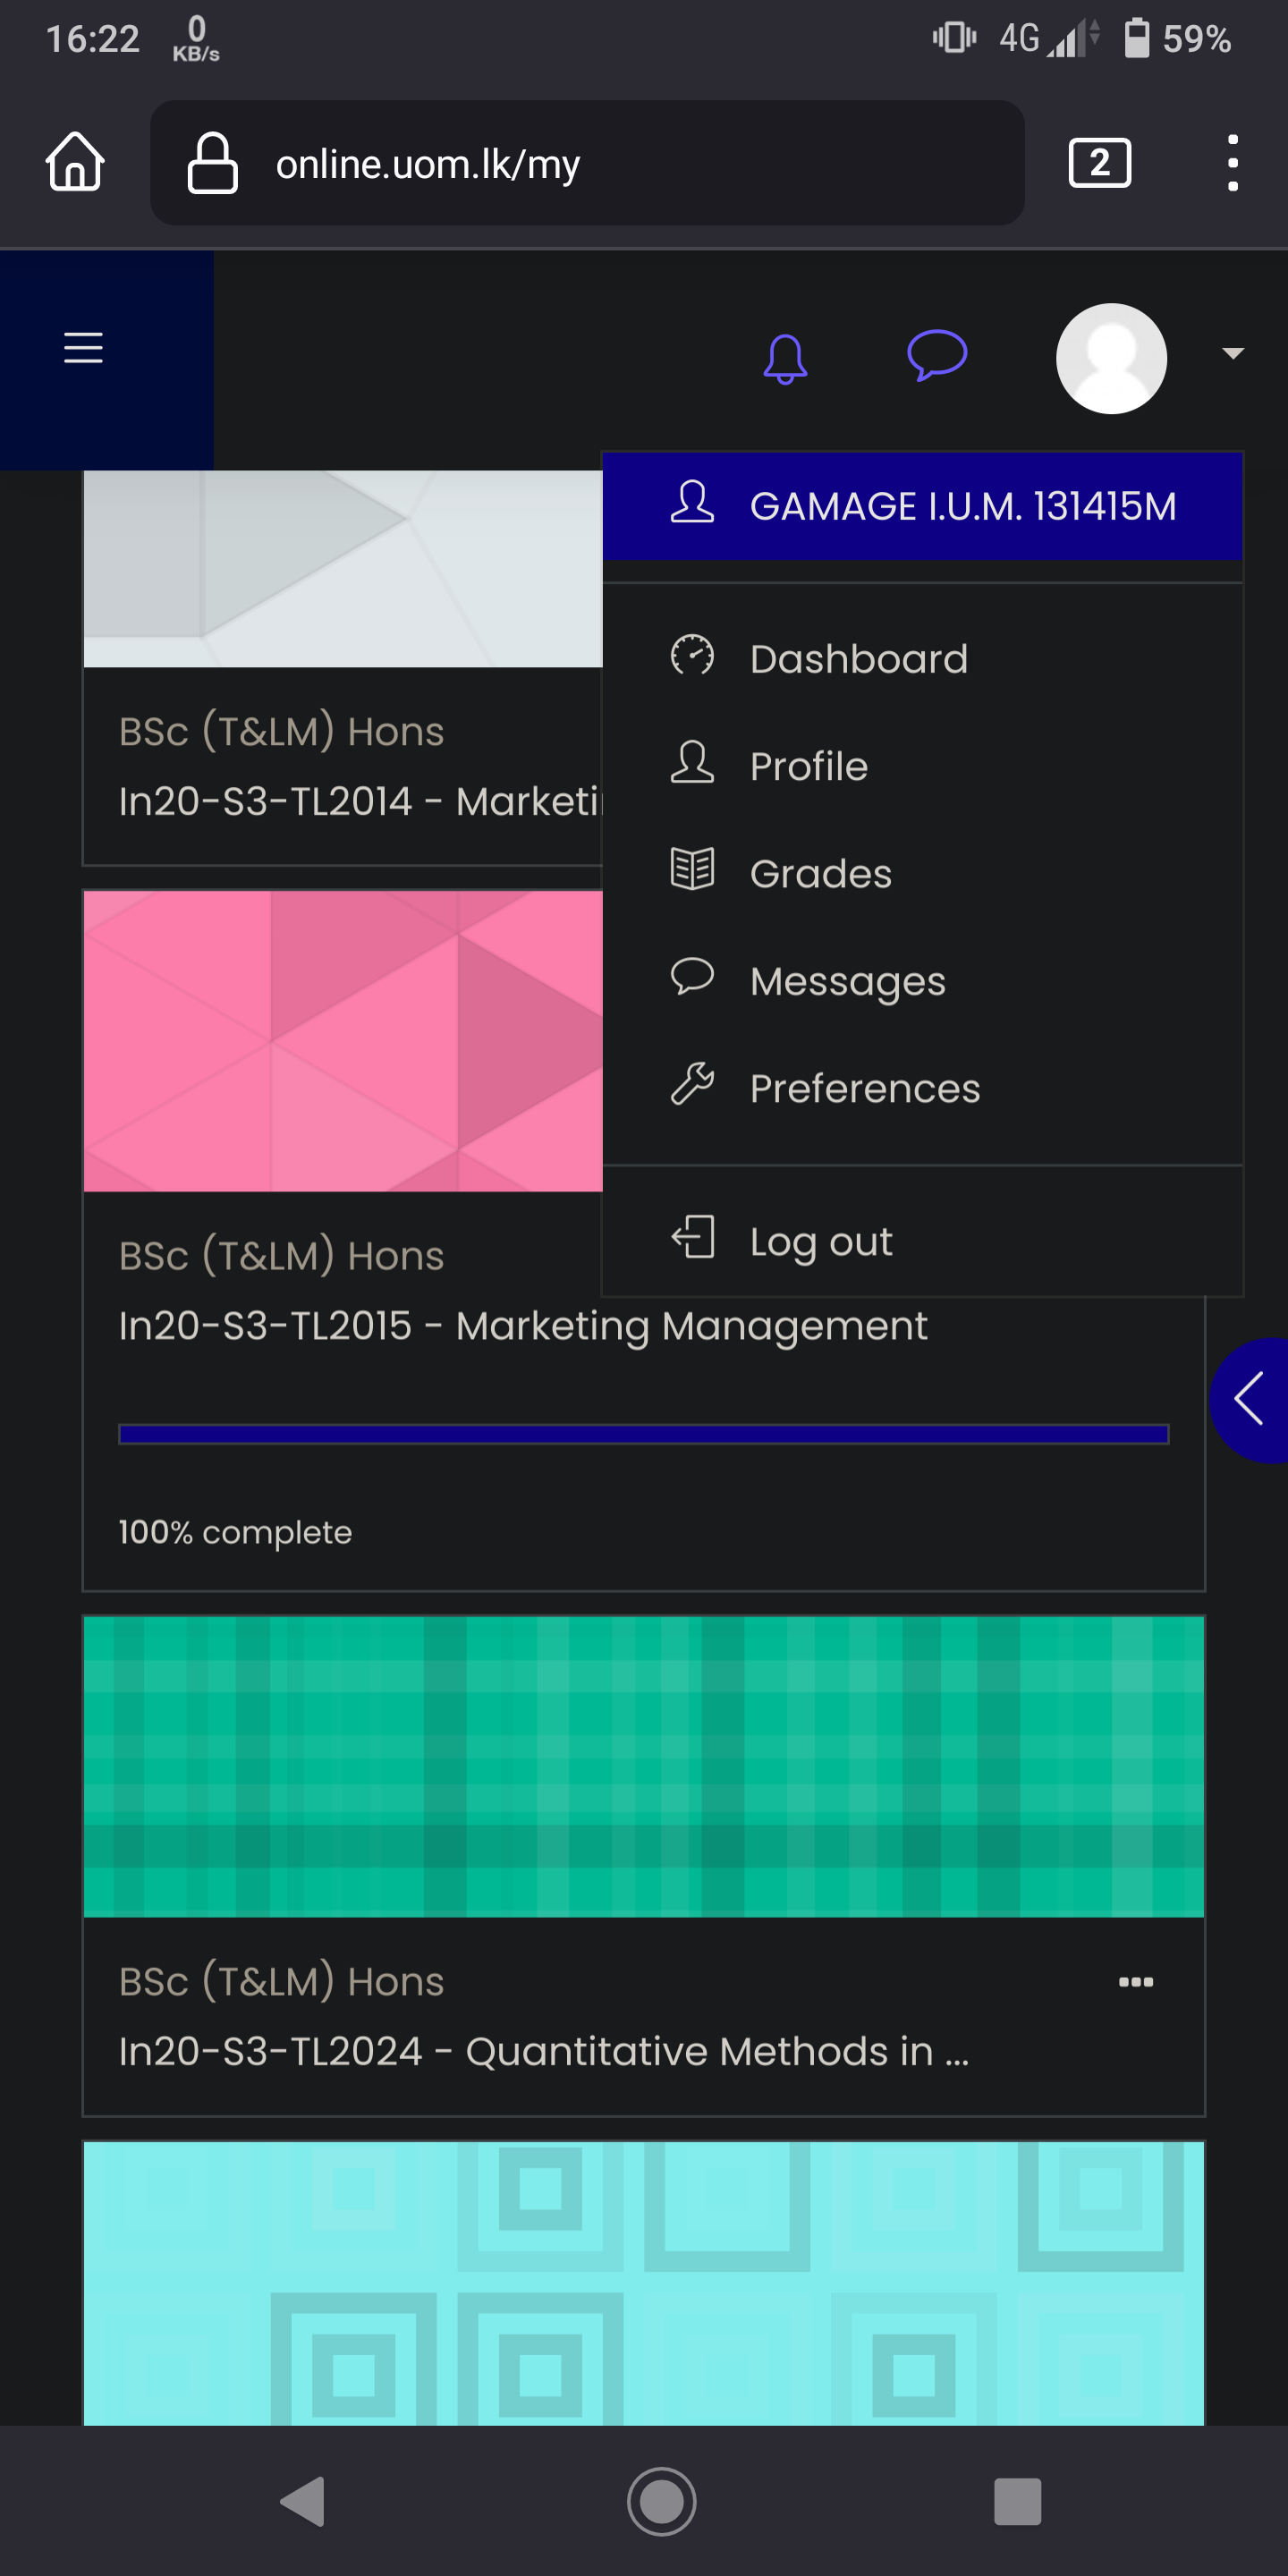1288x2576 pixels.
Task: Click the pink TL2015 course image
Action: 343,1041
